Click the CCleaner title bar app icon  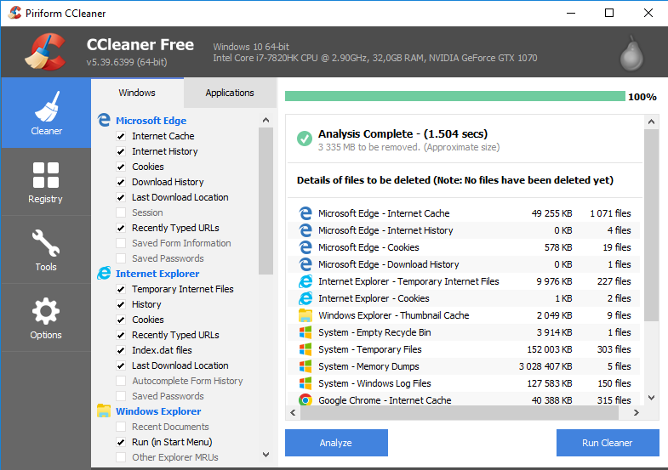[14, 13]
